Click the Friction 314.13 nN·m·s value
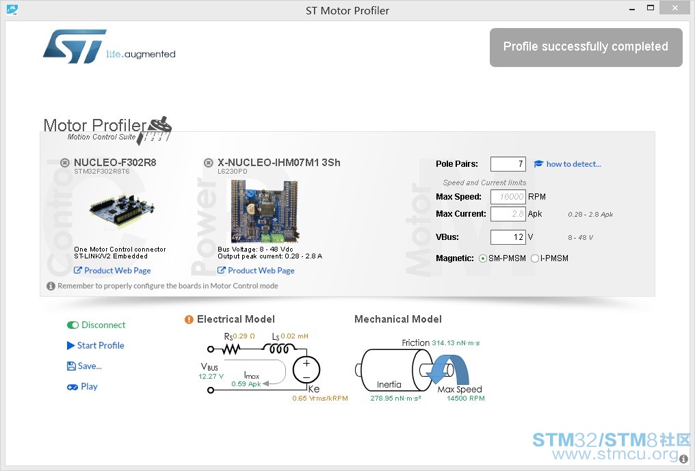 coord(456,343)
